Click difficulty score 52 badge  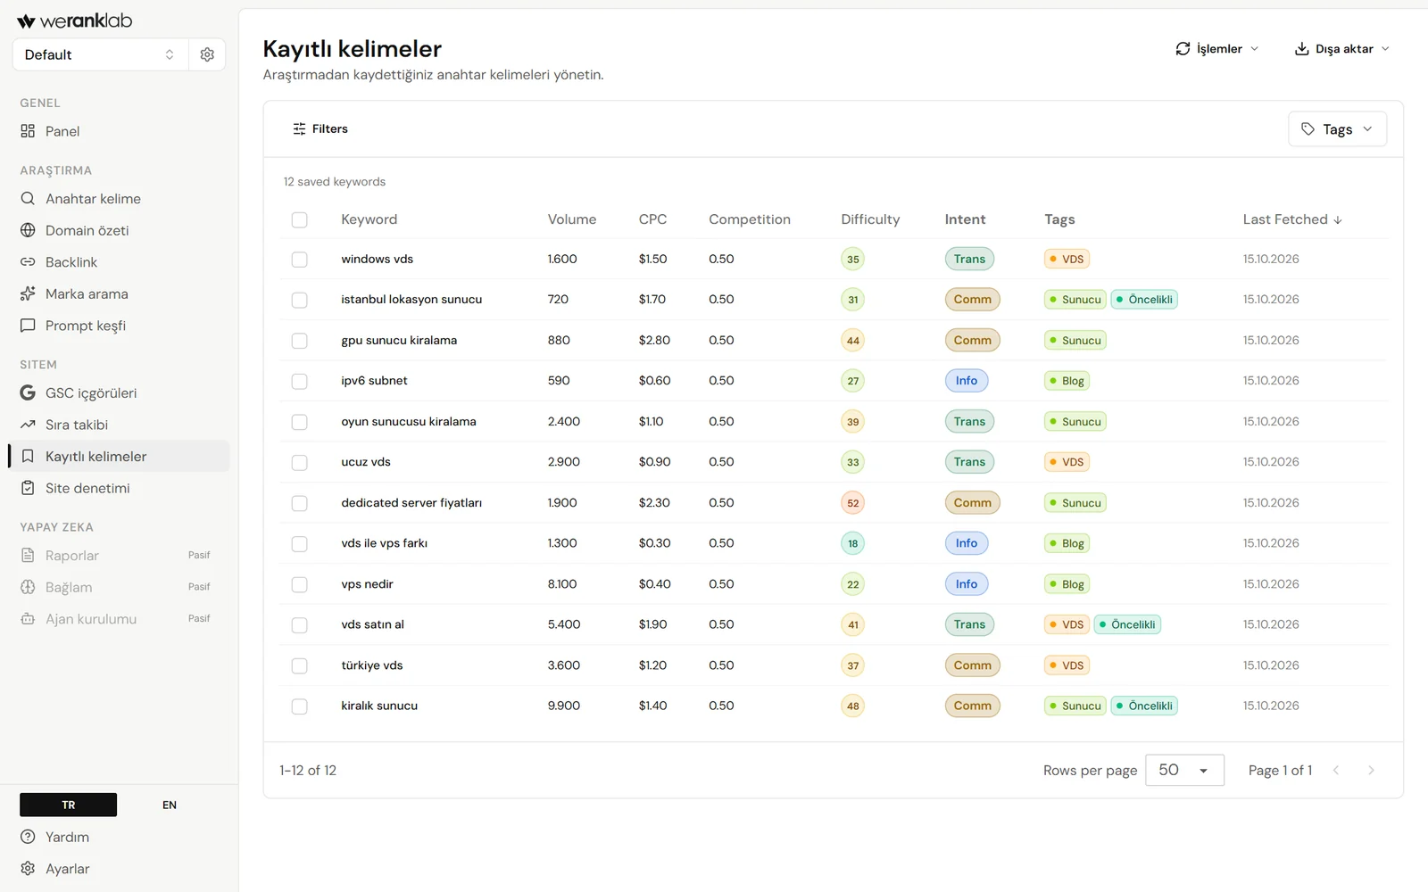(853, 503)
